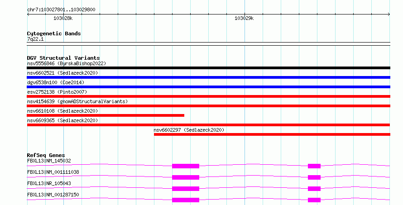Select the small exon of FBXL13|NM_001111038
403x205 pixels.
[314, 177]
